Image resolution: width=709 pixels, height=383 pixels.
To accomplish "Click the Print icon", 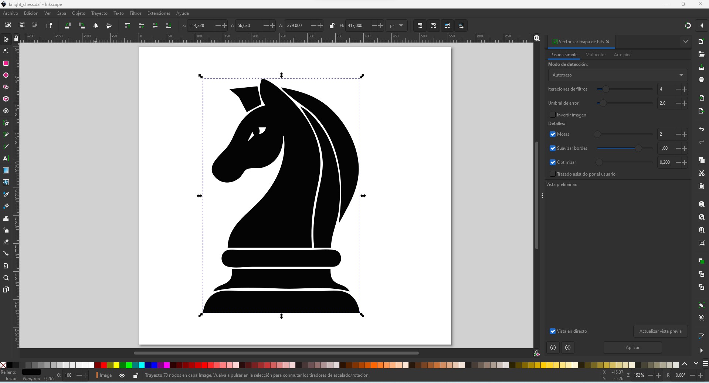I will 701,80.
